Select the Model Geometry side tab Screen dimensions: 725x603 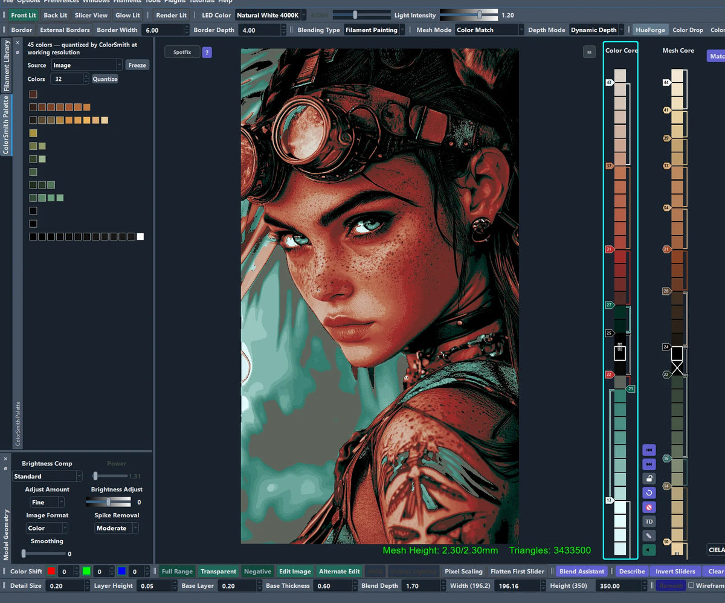pyautogui.click(x=7, y=535)
